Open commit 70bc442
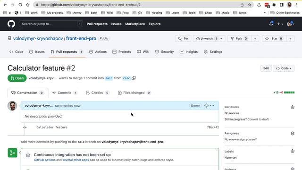 click(x=213, y=127)
